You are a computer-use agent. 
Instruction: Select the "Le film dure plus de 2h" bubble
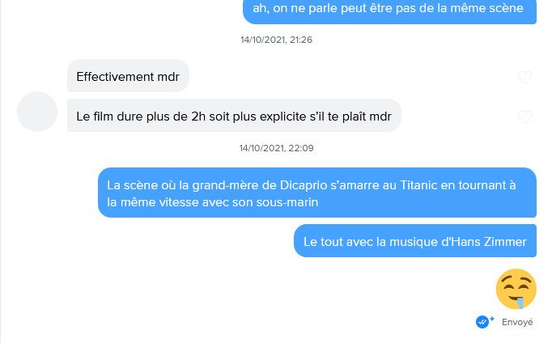pyautogui.click(x=234, y=116)
